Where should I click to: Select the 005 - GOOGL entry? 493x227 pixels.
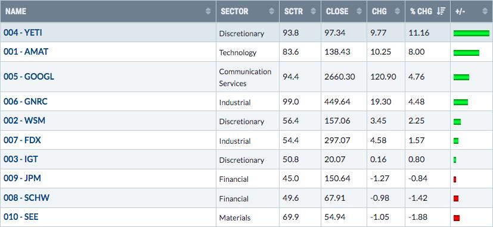[29, 77]
